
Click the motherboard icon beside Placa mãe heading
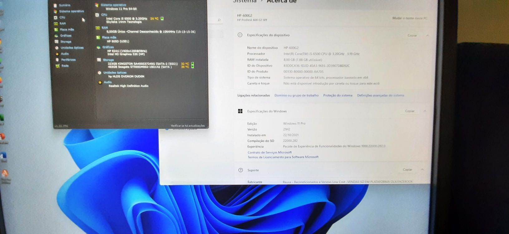[x=98, y=37]
